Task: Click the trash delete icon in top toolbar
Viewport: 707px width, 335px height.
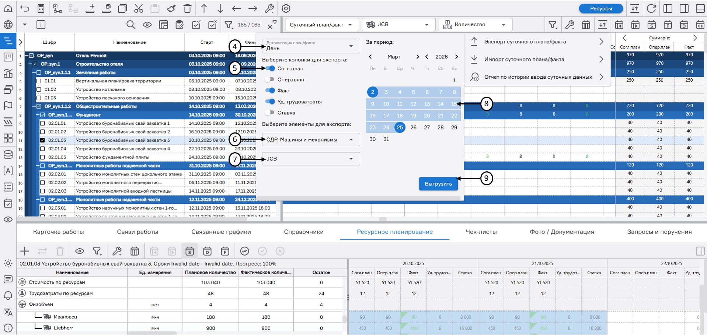Action: (x=188, y=8)
